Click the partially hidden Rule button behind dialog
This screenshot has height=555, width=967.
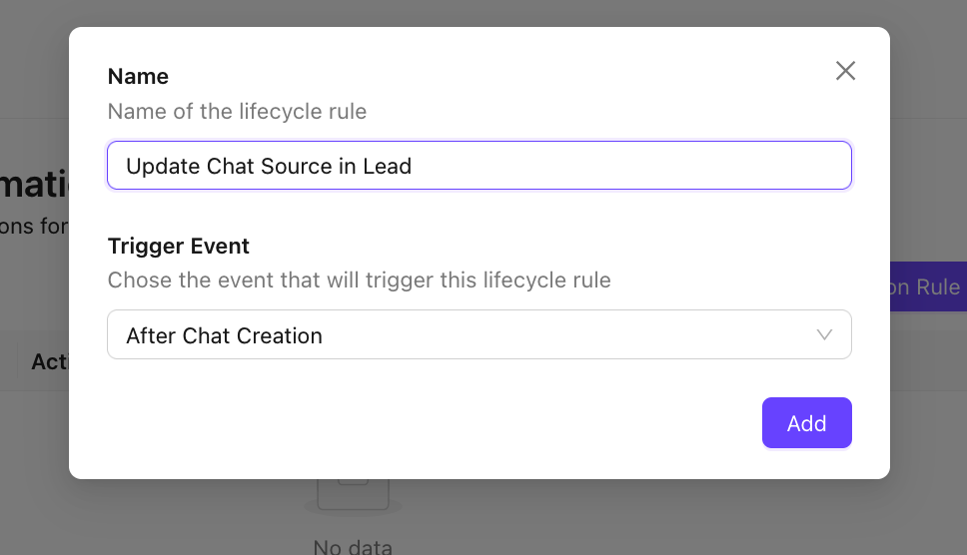[x=927, y=287]
